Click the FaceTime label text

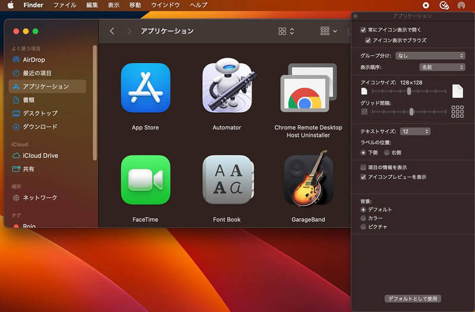146,220
